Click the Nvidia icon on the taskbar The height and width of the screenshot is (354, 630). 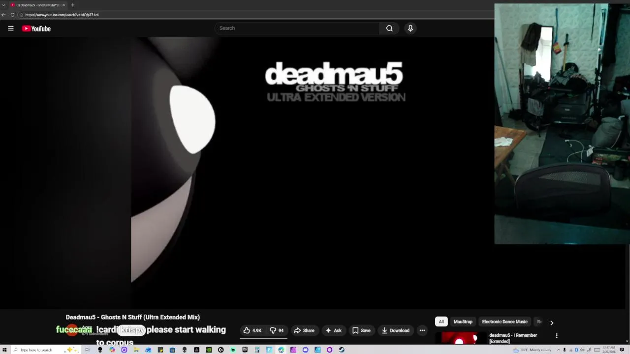[x=209, y=350]
